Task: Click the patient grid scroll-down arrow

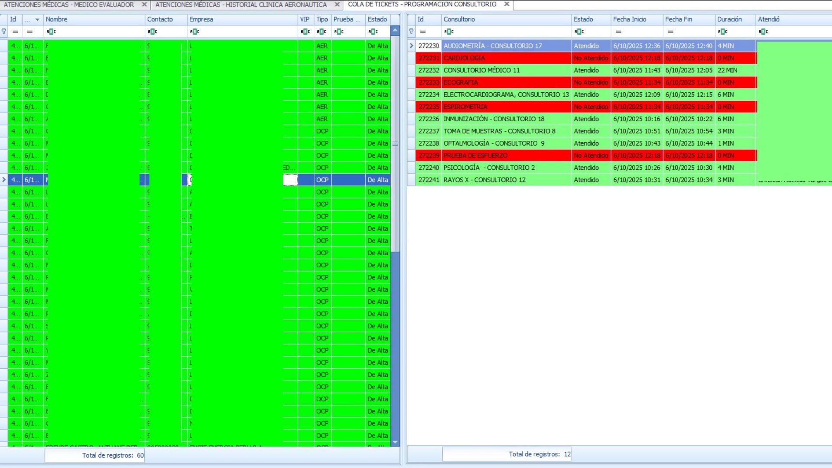Action: 395,442
